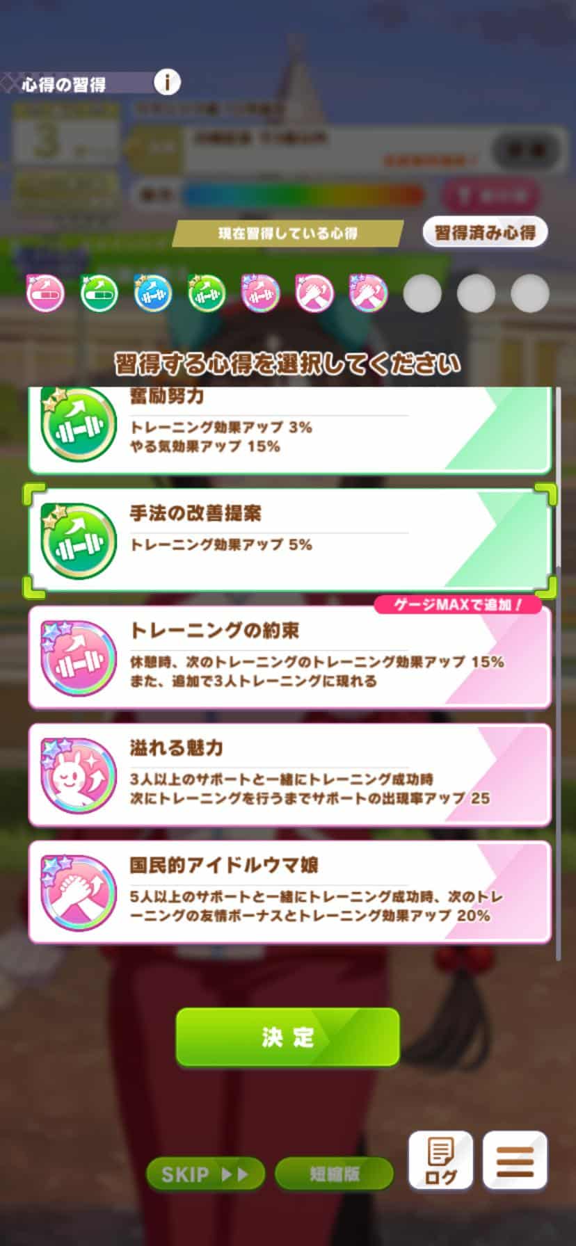Toggle the 短縮版 shortened mode button

[x=335, y=1174]
